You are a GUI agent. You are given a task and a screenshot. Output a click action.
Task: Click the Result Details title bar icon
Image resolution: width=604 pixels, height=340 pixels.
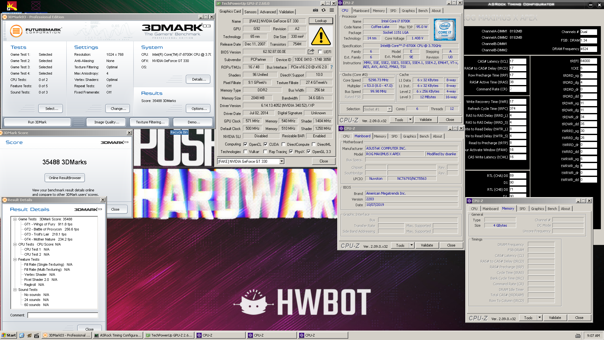point(5,200)
